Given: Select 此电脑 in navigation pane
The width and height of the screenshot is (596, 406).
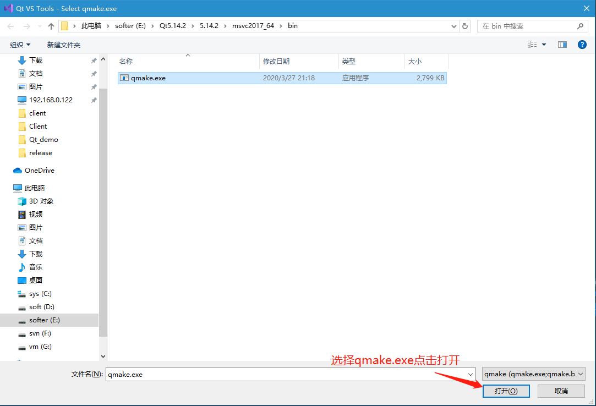Looking at the screenshot, I should (x=35, y=188).
